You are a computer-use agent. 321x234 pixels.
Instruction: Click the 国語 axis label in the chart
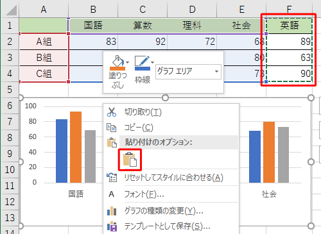coord(76,194)
